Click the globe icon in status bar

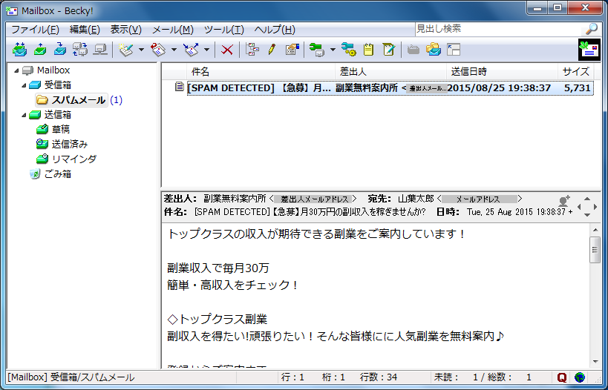(579, 377)
